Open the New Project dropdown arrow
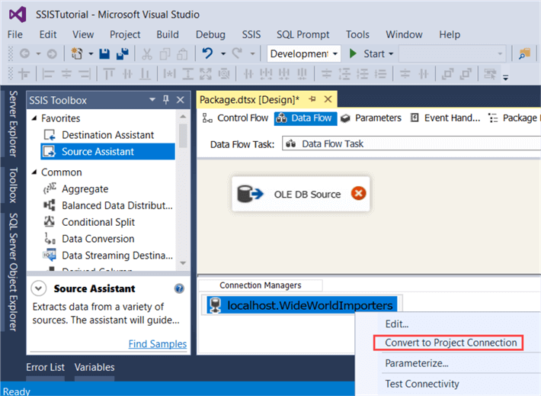This screenshot has width=541, height=396. [x=91, y=54]
